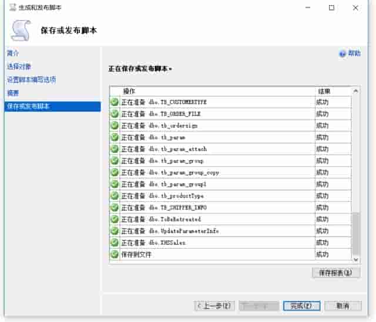Click the 正在保存或发布脚本 status heading

point(140,69)
